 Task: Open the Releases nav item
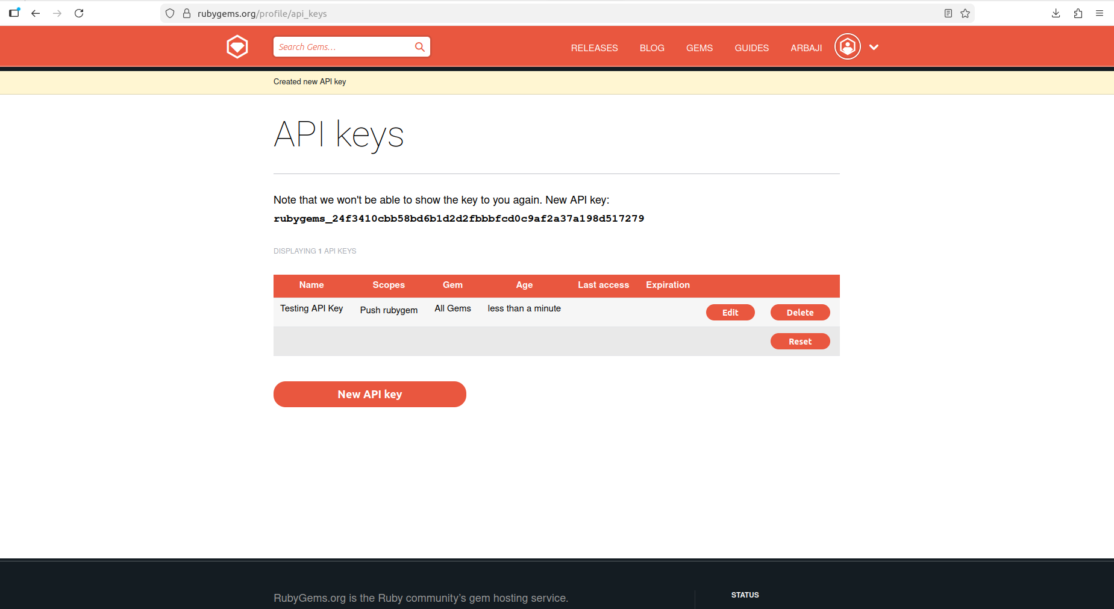594,48
